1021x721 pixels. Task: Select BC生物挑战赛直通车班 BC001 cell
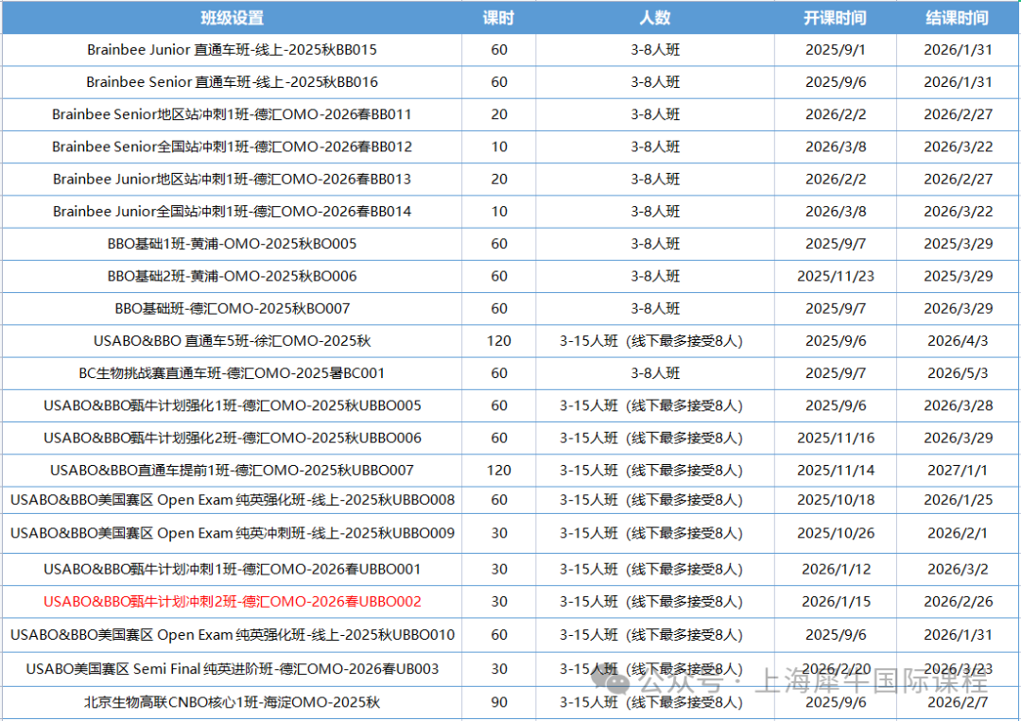point(232,373)
